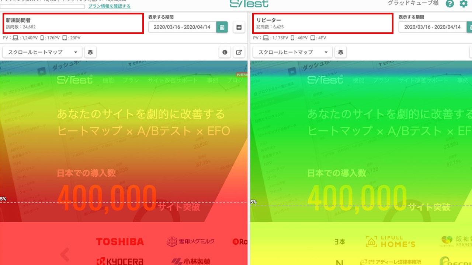
Task: Click the left panel plus add button
Action: [x=239, y=27]
